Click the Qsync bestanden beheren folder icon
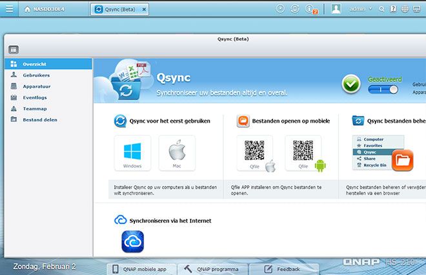Viewport: 426px width, 275px height. tap(358, 121)
